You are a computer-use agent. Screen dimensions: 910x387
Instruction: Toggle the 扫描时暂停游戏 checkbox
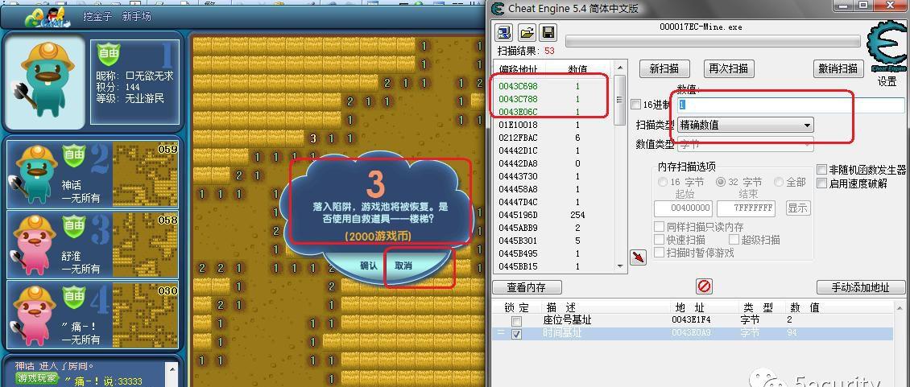pyautogui.click(x=659, y=253)
